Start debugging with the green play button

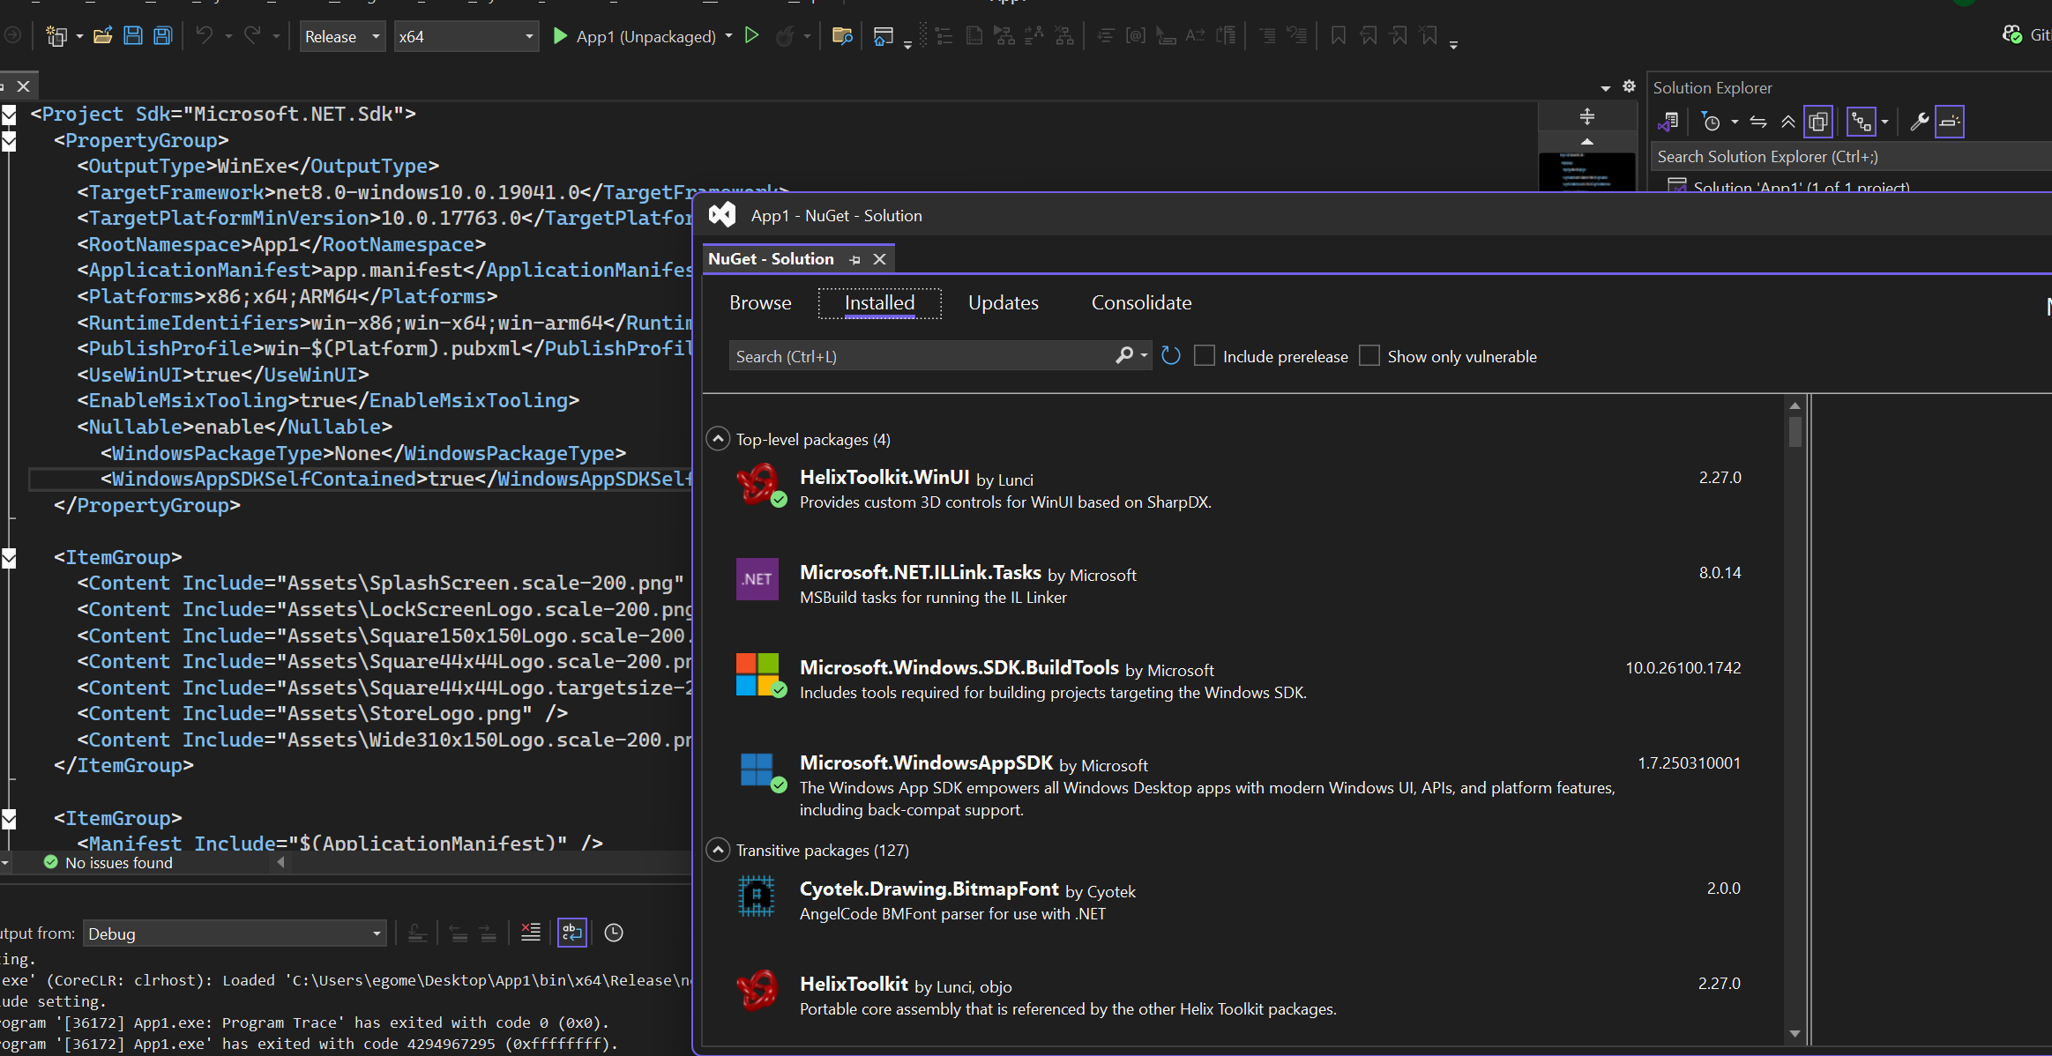[559, 36]
